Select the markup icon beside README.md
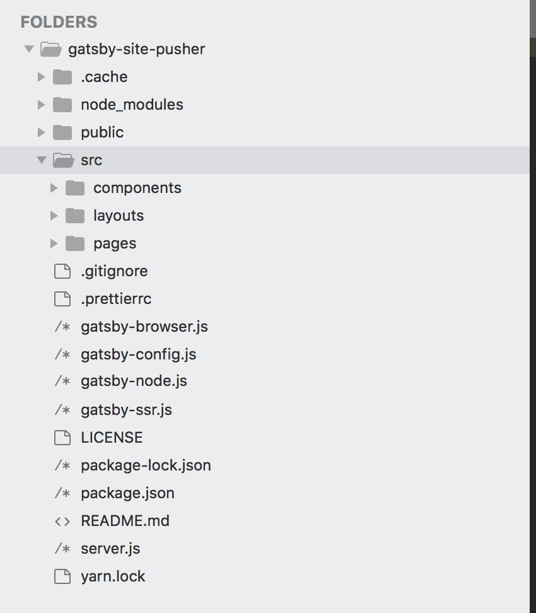This screenshot has width=536, height=613. [63, 521]
